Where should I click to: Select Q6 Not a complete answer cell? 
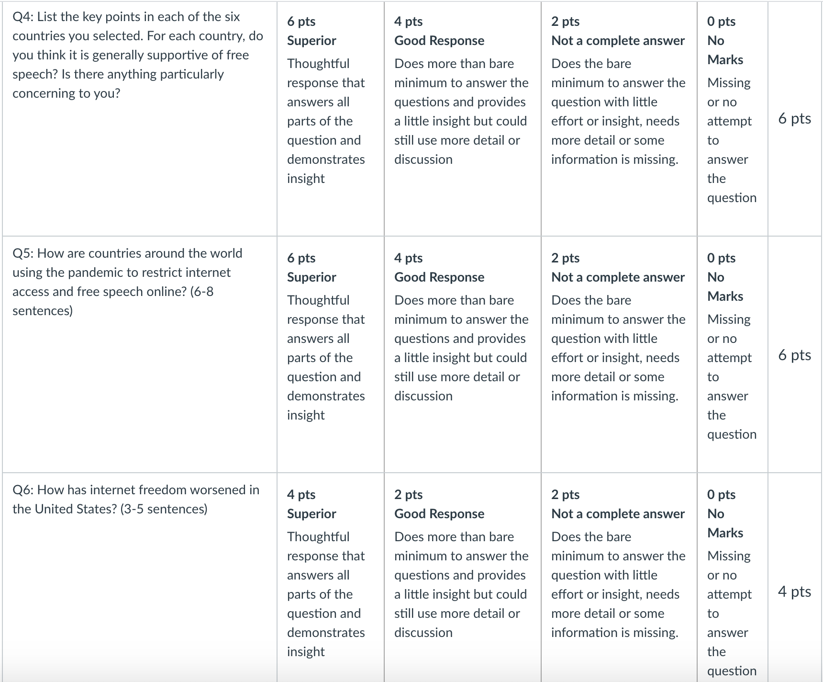tap(619, 578)
